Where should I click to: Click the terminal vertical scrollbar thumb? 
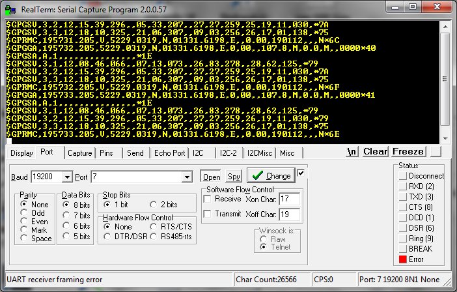(x=445, y=79)
